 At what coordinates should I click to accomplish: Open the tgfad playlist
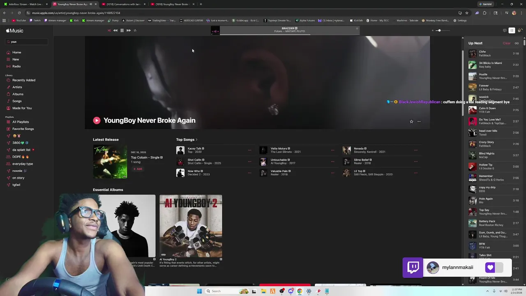pyautogui.click(x=16, y=185)
